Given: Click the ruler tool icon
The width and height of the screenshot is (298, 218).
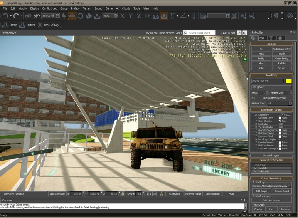Looking at the screenshot, I should click(x=194, y=16).
